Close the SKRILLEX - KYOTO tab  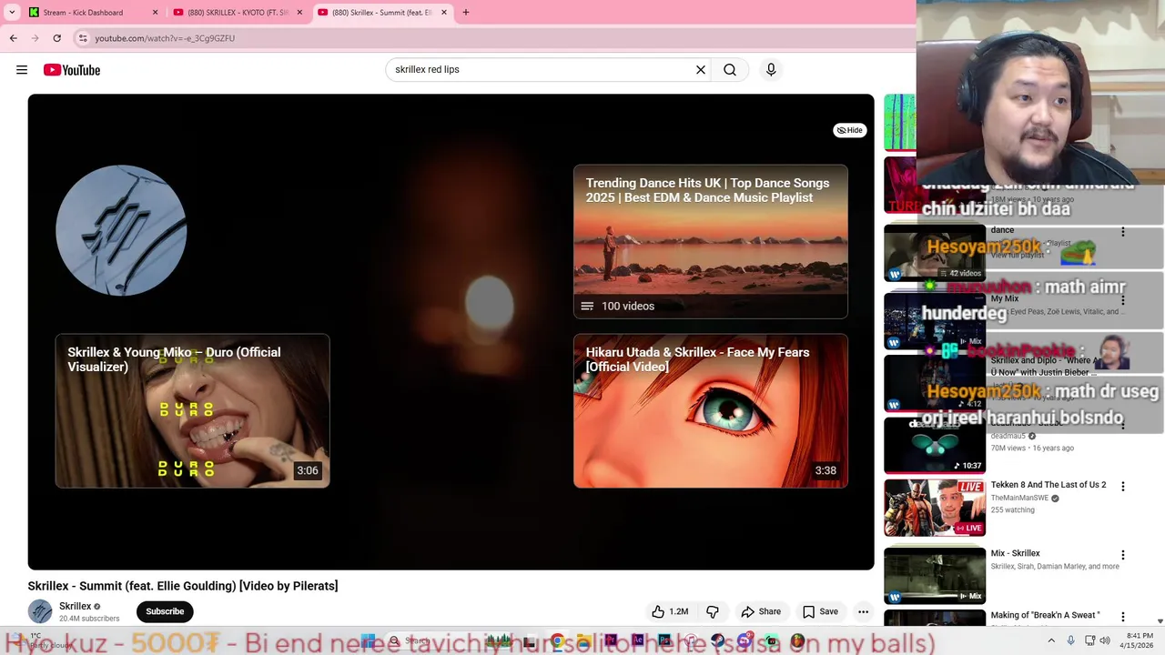tap(299, 13)
